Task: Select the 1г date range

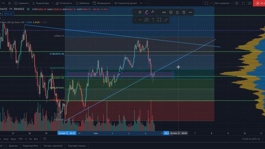Action: (x=26, y=139)
